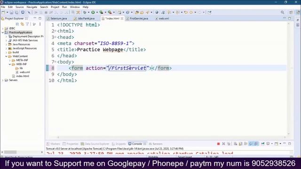The width and height of the screenshot is (301, 169).
Task: Expand the Servers node
Action: pyautogui.click(x=2, y=80)
